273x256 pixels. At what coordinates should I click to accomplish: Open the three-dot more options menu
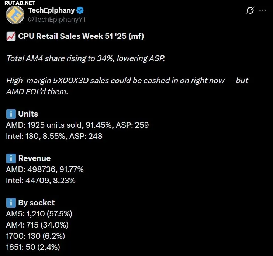[x=262, y=11]
